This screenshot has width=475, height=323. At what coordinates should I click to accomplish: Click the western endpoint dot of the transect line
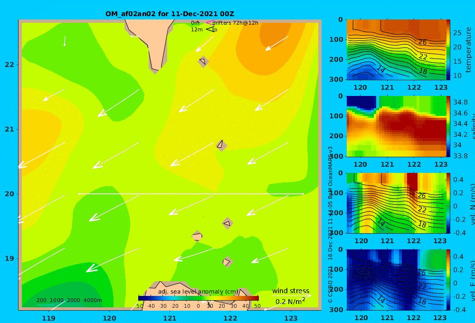pyautogui.click(x=79, y=194)
